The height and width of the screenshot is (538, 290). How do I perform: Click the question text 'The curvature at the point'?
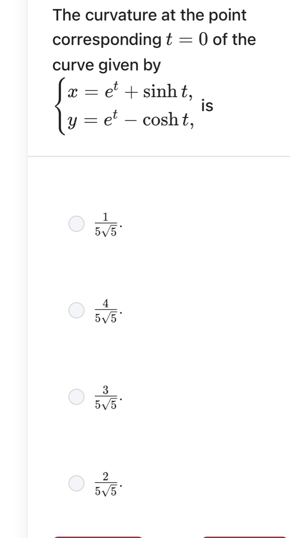[150, 16]
